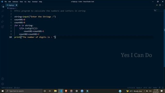Click the if(n.isdigit()): line
165x93 pixels.
[x=29, y=28]
